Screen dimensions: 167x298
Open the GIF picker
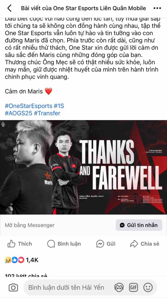pyautogui.click(x=134, y=287)
